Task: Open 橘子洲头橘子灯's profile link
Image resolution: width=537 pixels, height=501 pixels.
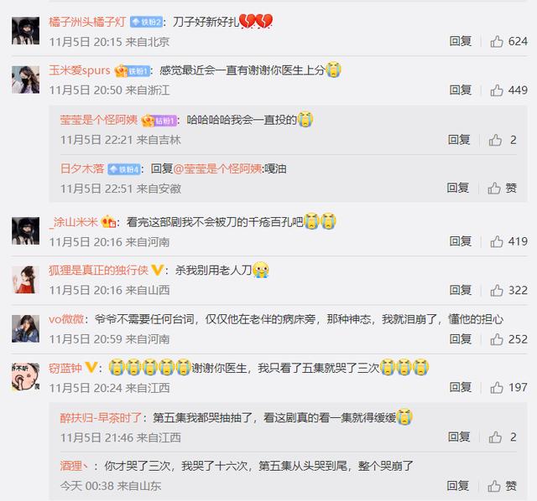Action: (87, 23)
